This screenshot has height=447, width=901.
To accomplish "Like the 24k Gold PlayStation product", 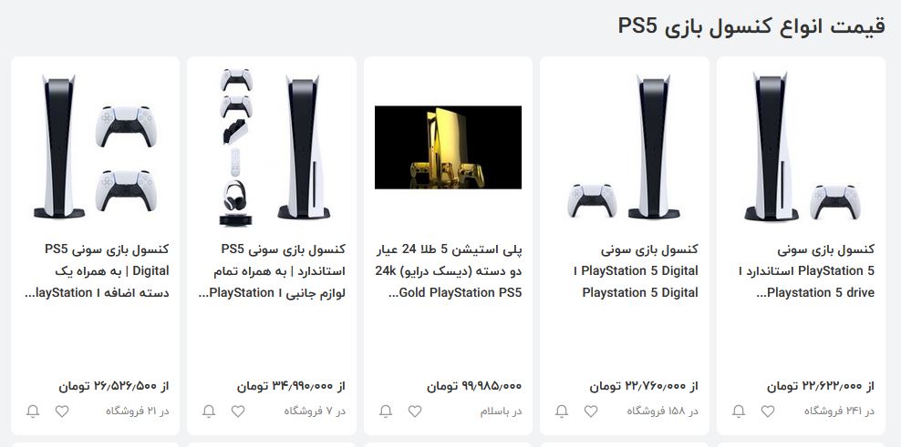I will [415, 411].
